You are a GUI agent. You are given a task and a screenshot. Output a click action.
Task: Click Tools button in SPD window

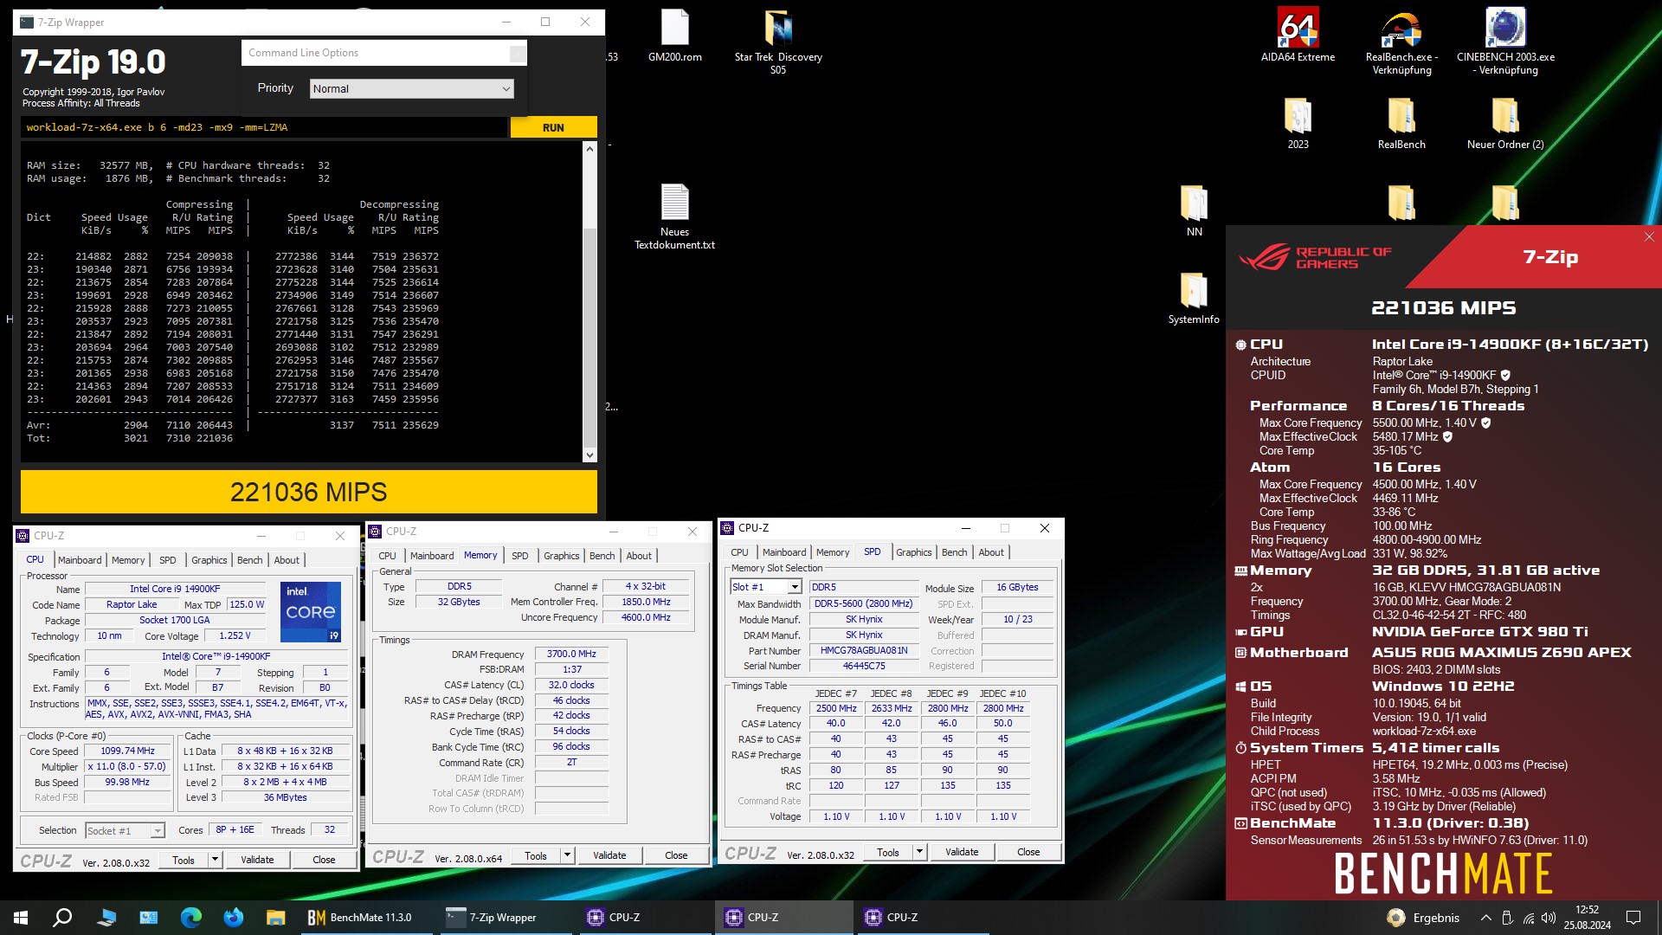point(887,852)
